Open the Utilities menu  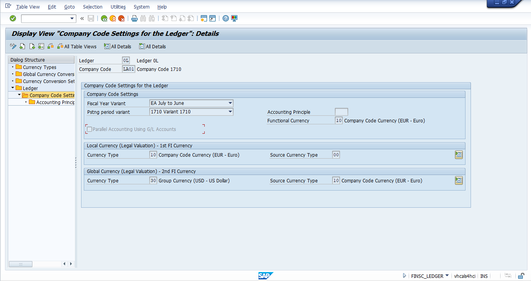(118, 7)
